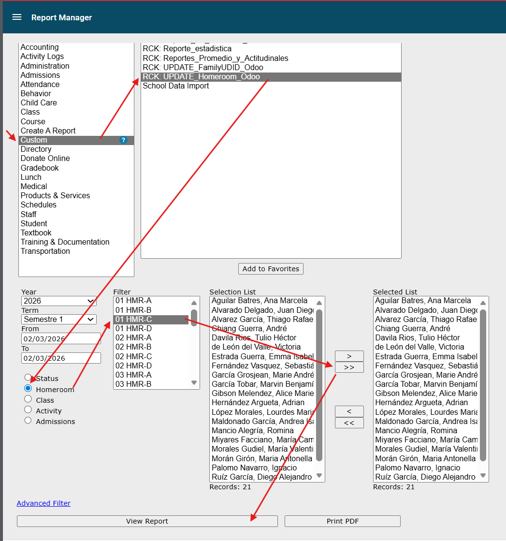Select the Status radio button
Screen dimensions: 506x541
point(28,378)
